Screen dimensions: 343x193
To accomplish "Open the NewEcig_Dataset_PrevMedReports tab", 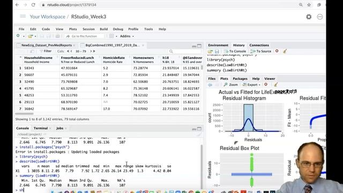I will pyautogui.click(x=47, y=45).
